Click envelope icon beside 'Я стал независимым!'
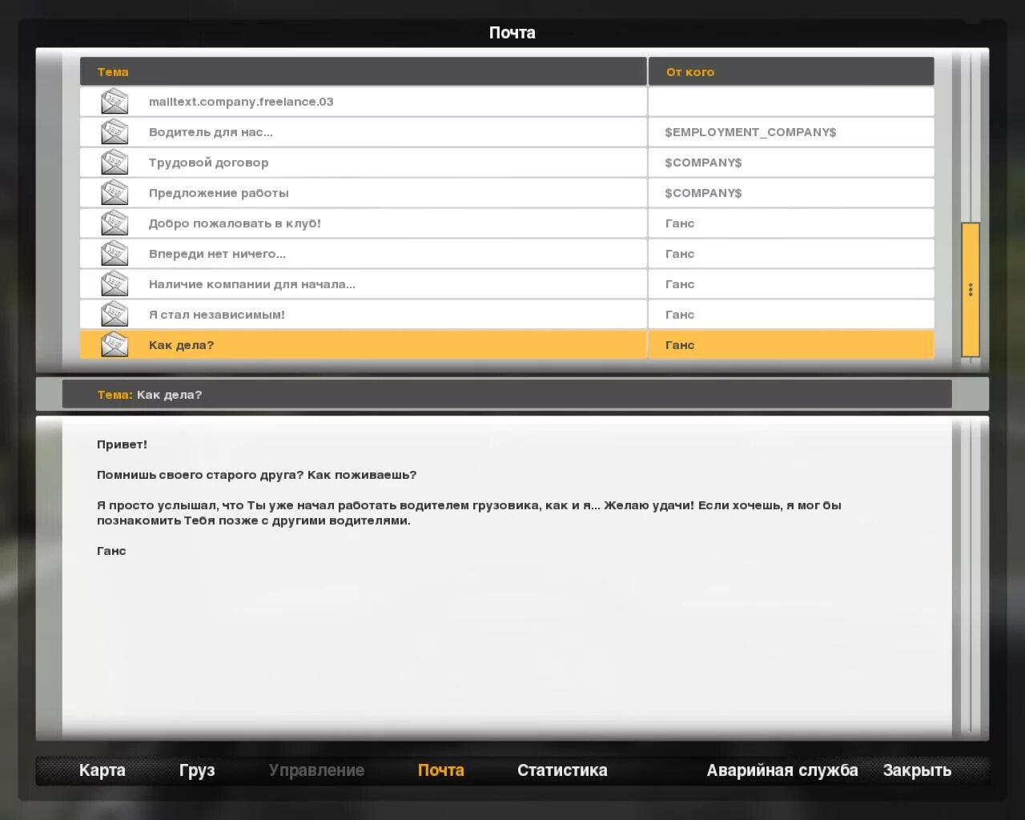 click(x=115, y=315)
